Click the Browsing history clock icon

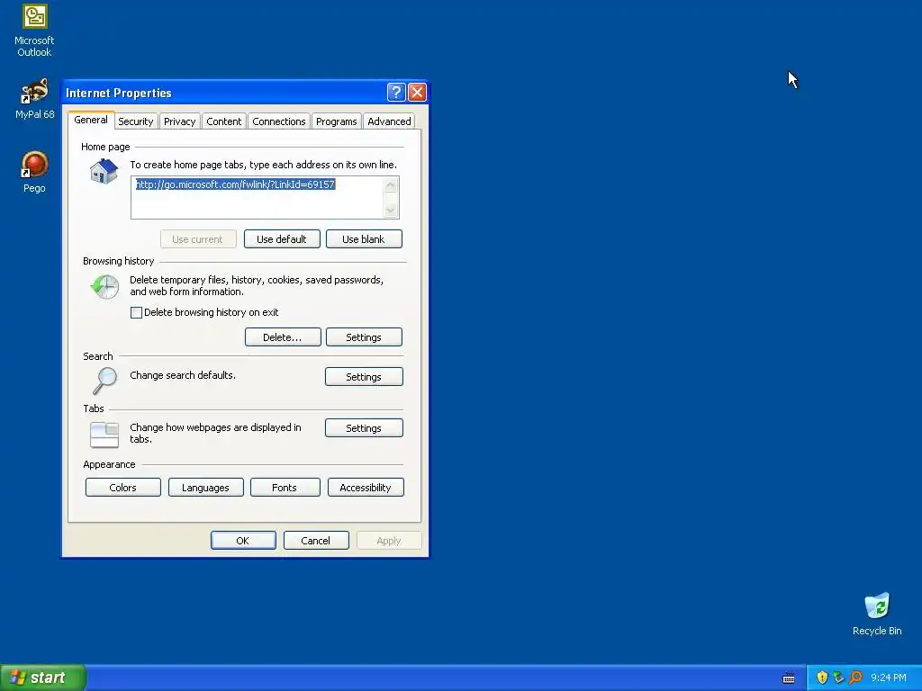[x=104, y=287]
